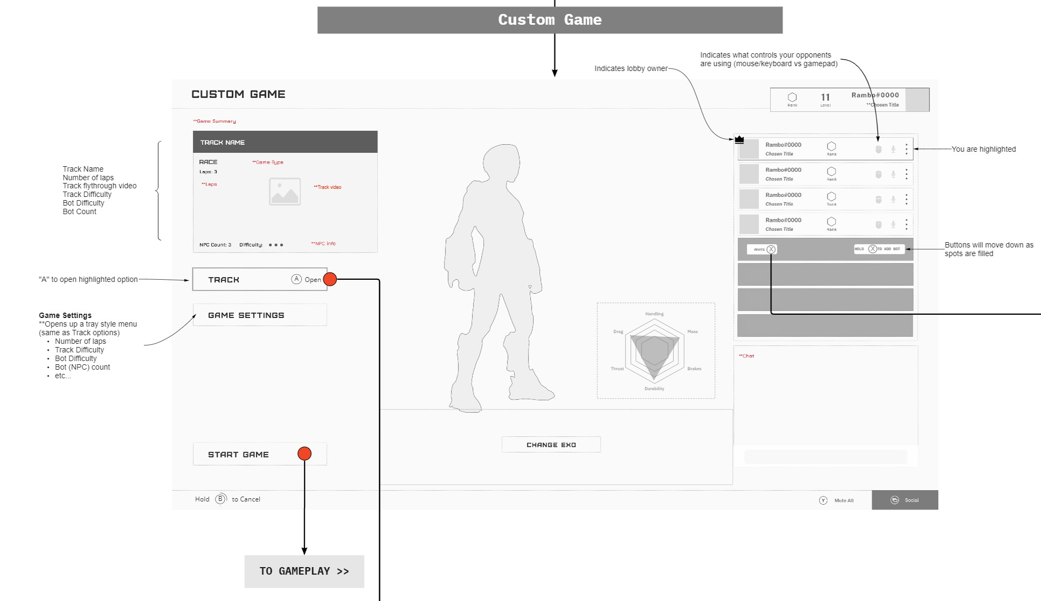The width and height of the screenshot is (1041, 601).
Task: Open the TRACK menu option
Action: (x=260, y=279)
